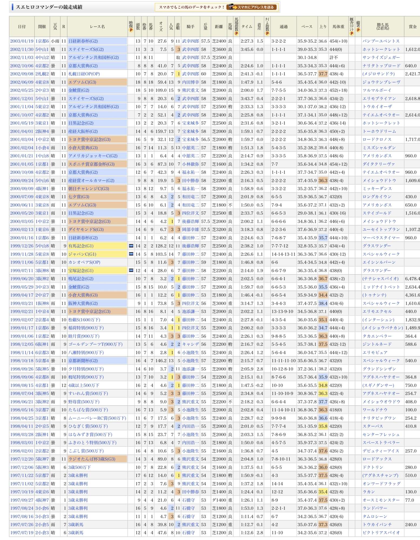The height and width of the screenshot is (540, 420).
Task: View winner ナリタトップロード horse page
Action: coord(381,66)
